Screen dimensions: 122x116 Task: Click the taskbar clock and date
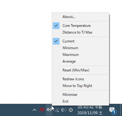[90, 110]
